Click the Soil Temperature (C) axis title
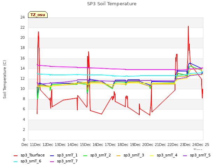The width and height of the screenshot is (224, 168). [x=5, y=79]
